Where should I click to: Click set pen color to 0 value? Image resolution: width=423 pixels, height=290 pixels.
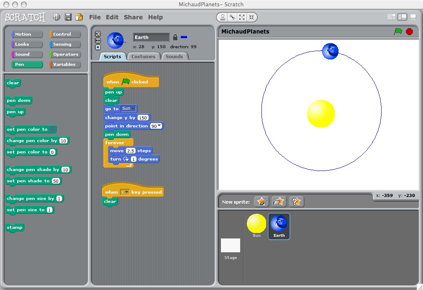(52, 152)
